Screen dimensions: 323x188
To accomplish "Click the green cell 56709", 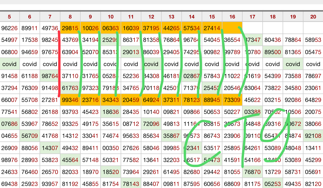I will coord(30,136).
